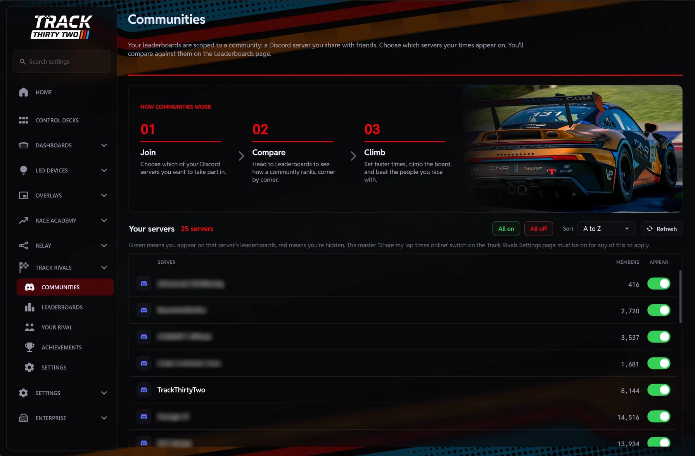The height and width of the screenshot is (456, 695).
Task: Expand the Dashboards section chevron
Action: click(x=104, y=145)
